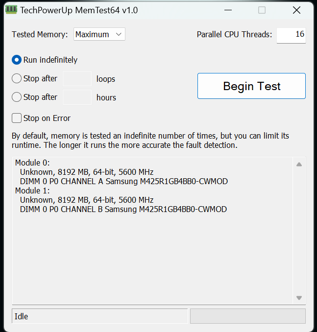Click the Tested Memory: label
The image size is (317, 332).
[40, 34]
